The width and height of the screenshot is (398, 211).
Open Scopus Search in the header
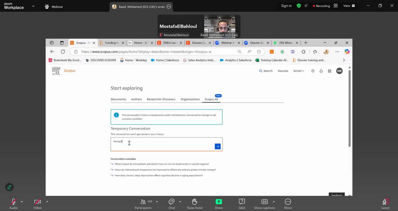coord(266,71)
